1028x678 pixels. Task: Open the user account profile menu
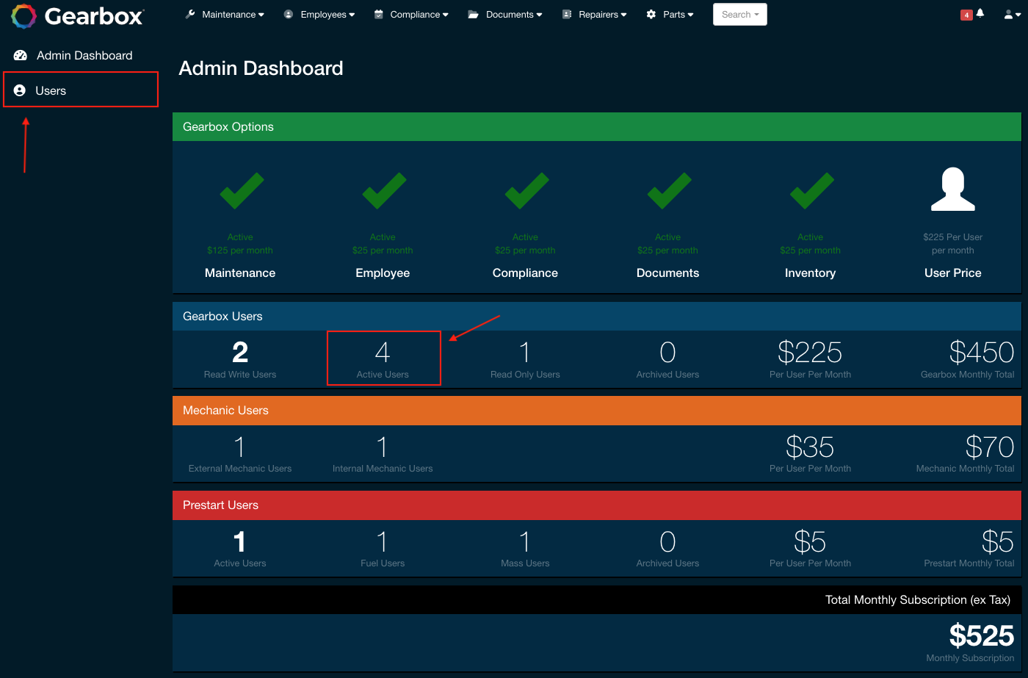click(x=1012, y=14)
